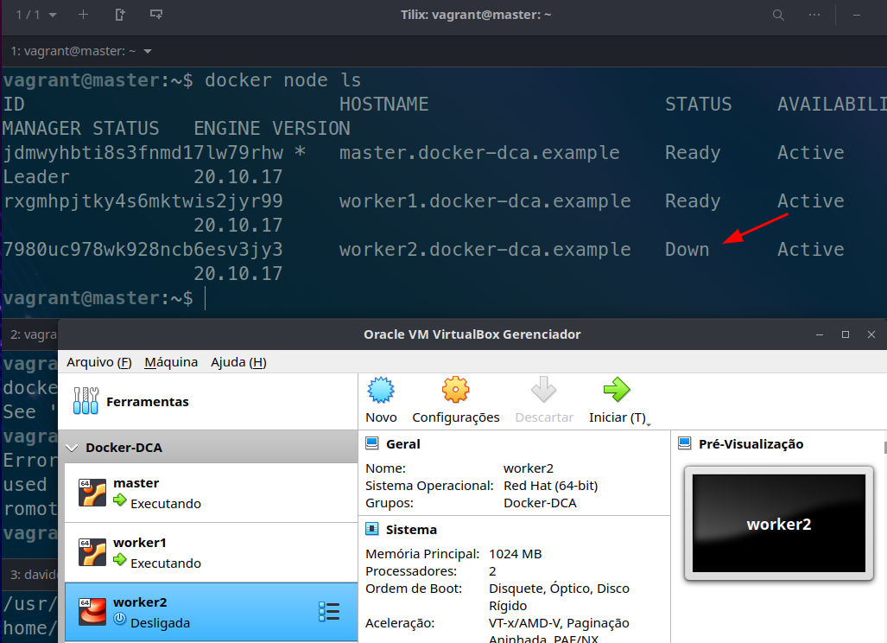Click Tilix add terminal down icon
887x643 pixels.
pyautogui.click(x=156, y=15)
